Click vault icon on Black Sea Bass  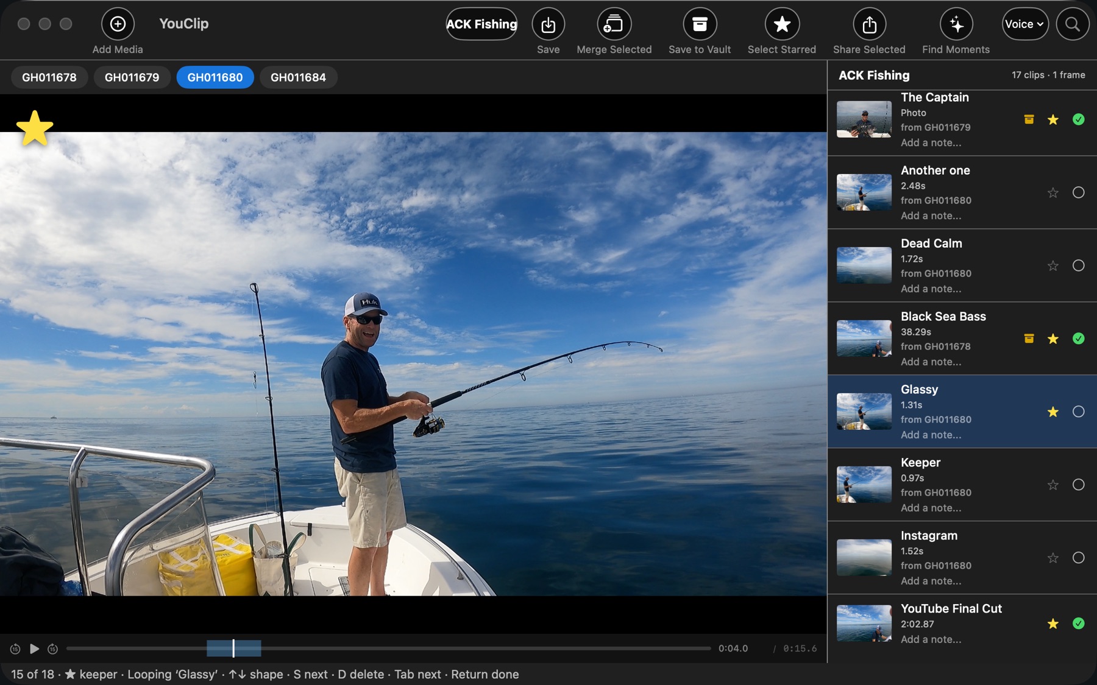point(1029,339)
